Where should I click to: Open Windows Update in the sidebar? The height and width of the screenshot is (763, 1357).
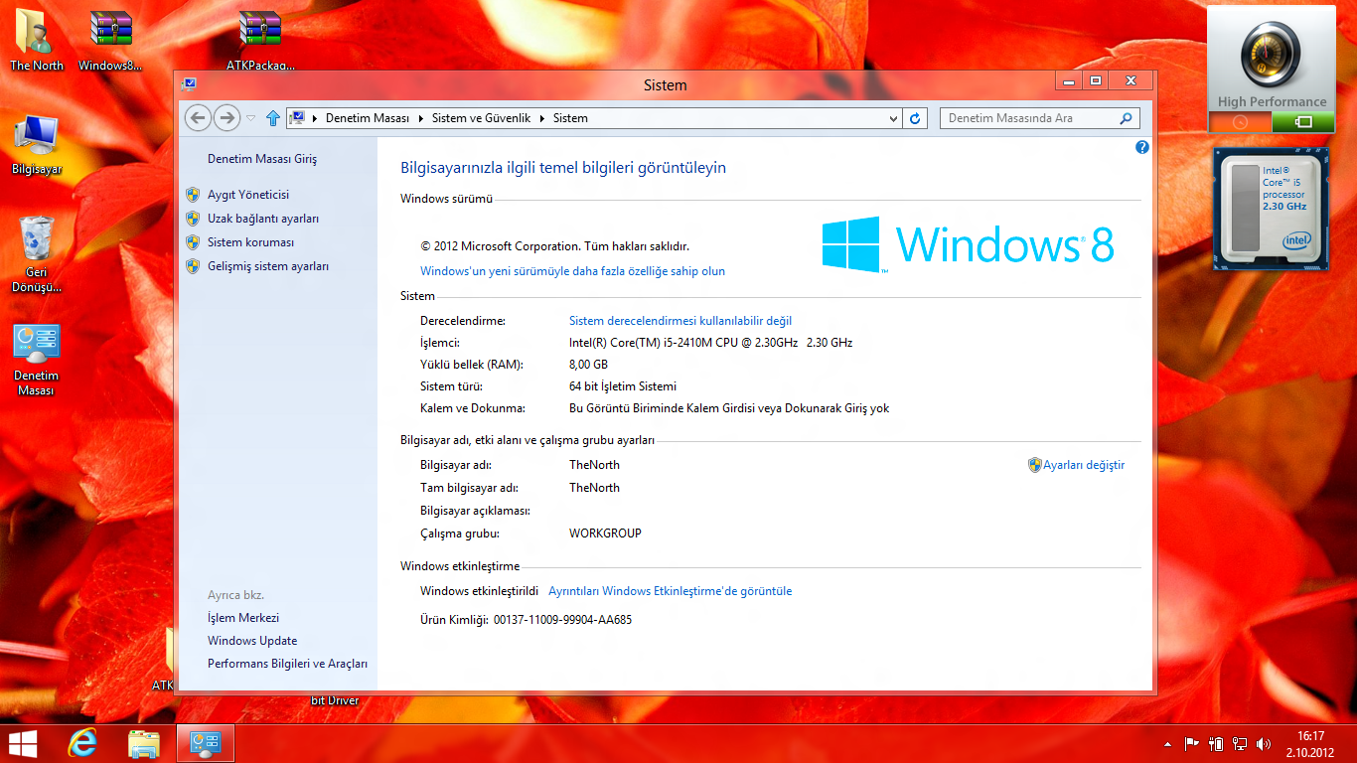tap(252, 641)
